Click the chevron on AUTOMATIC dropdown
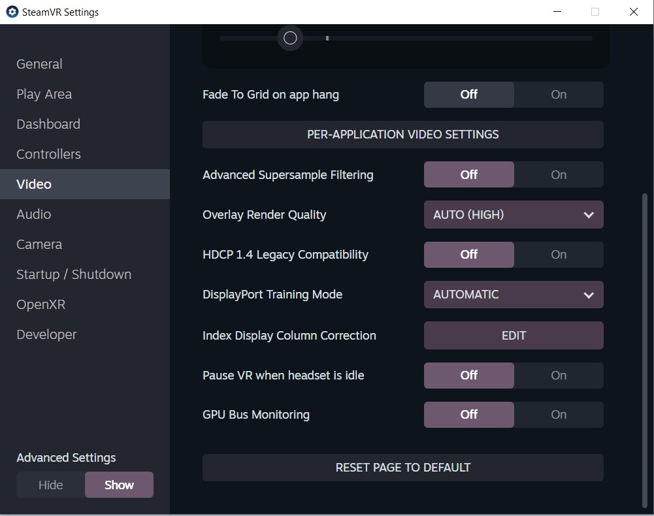Screen dimensions: 654x516 pos(589,295)
